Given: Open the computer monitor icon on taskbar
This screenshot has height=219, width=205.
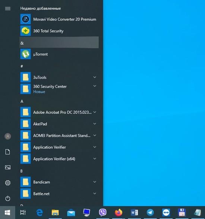Looking at the screenshot, I should pos(86,212).
